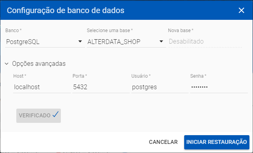Image resolution: width=253 pixels, height=153 pixels.
Task: Select the PostgreSQL value in Banco field
Action: click(x=23, y=42)
